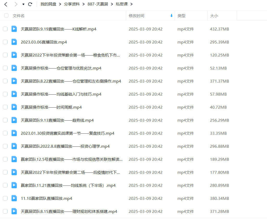Screen dimensions: 267x222
Task: Check box for 理财规划和体系搭建.mp4
Action: [5, 211]
